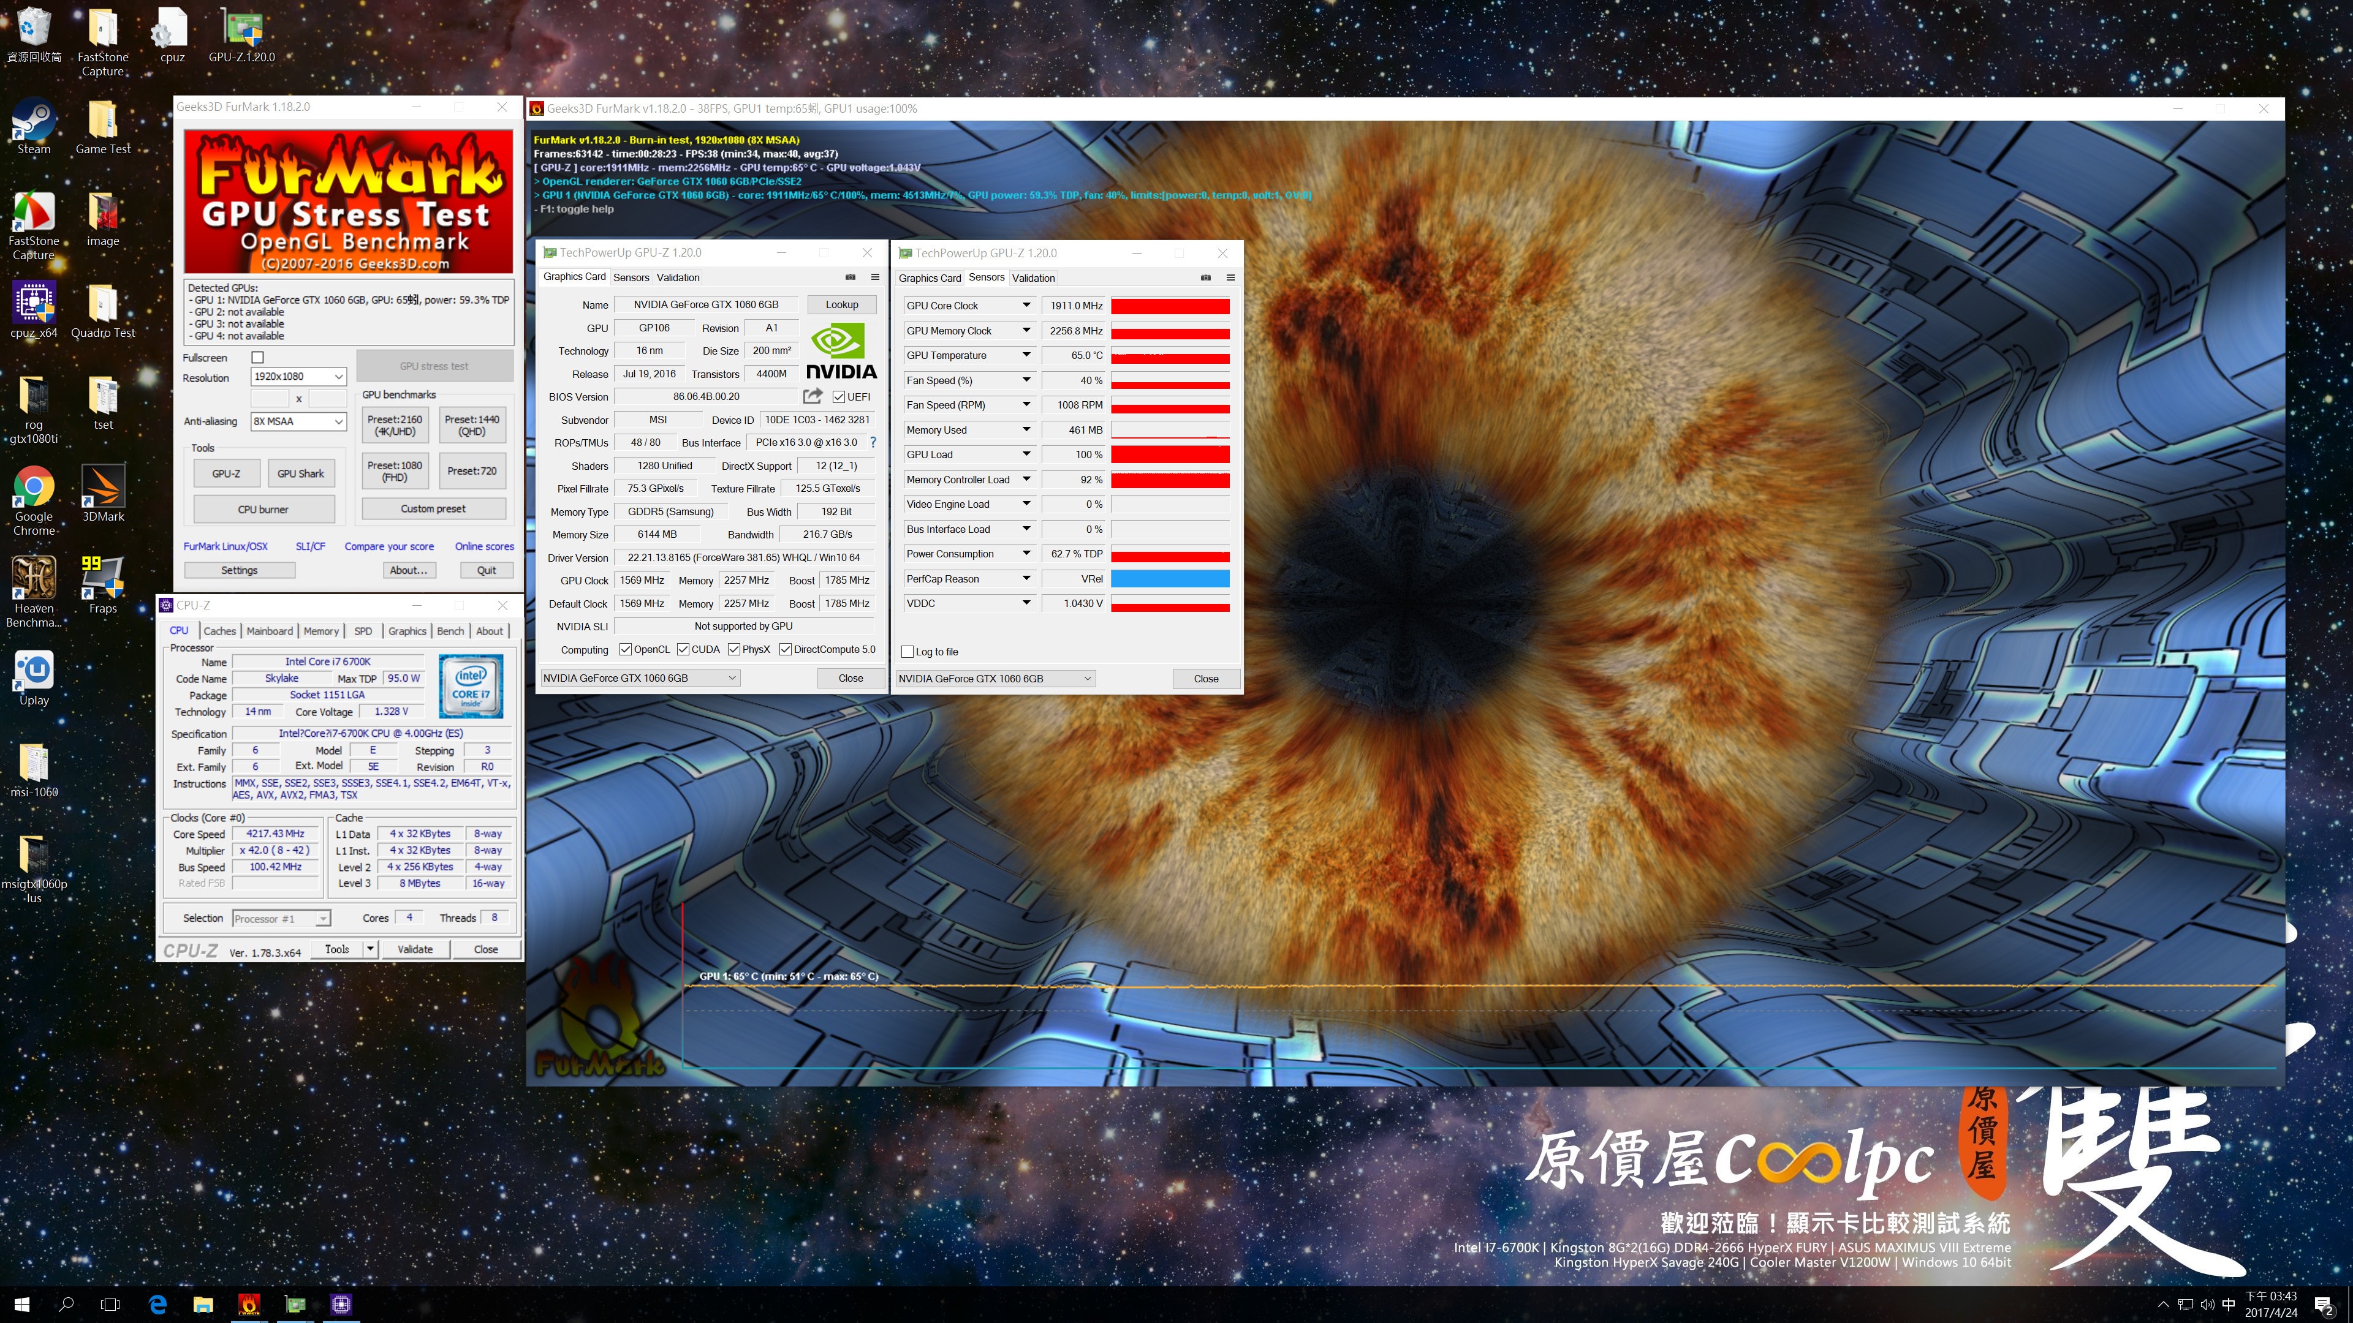Open the Uplay desktop shortcut
Viewport: 2353px width, 1323px height.
coord(34,679)
